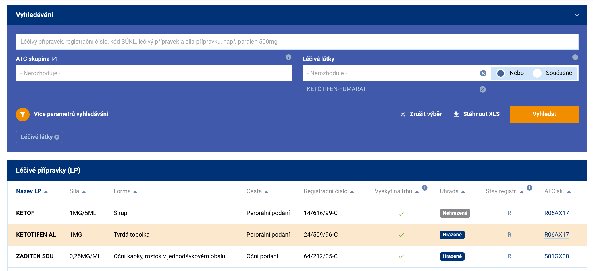Focus the main medicine search field

click(x=297, y=42)
